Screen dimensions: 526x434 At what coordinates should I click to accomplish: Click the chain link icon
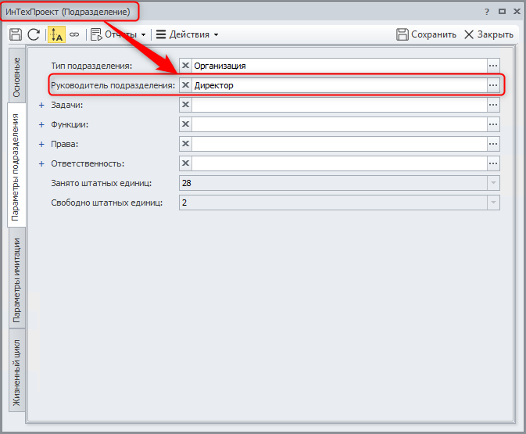point(74,34)
